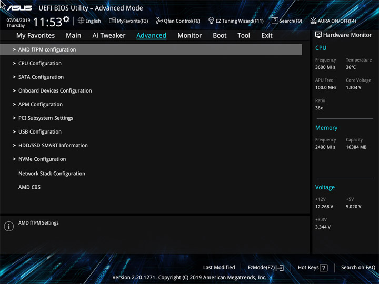Click the MyFavorite list icon
The image size is (379, 284).
coord(112,21)
